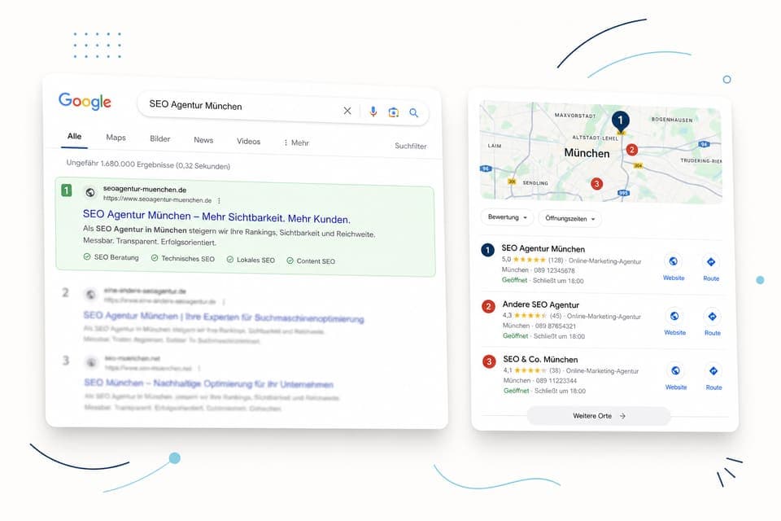Click the globe favicon of the second search result
Image resolution: width=781 pixels, height=521 pixels.
[x=90, y=295]
